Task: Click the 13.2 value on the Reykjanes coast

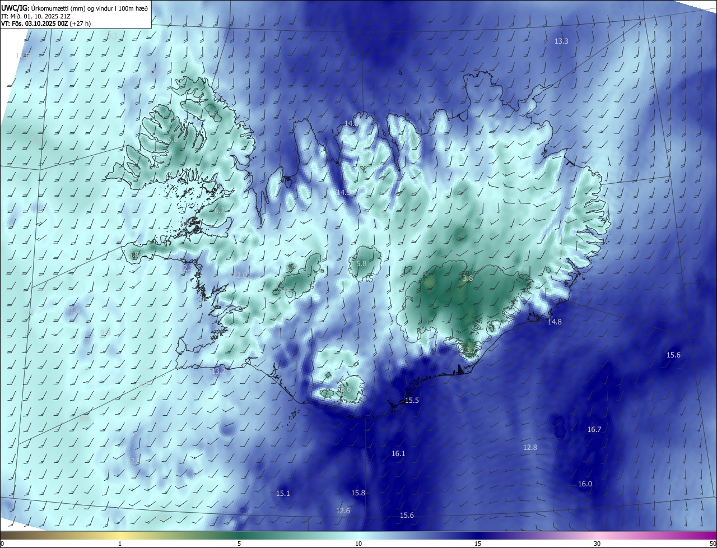Action: tap(218, 371)
